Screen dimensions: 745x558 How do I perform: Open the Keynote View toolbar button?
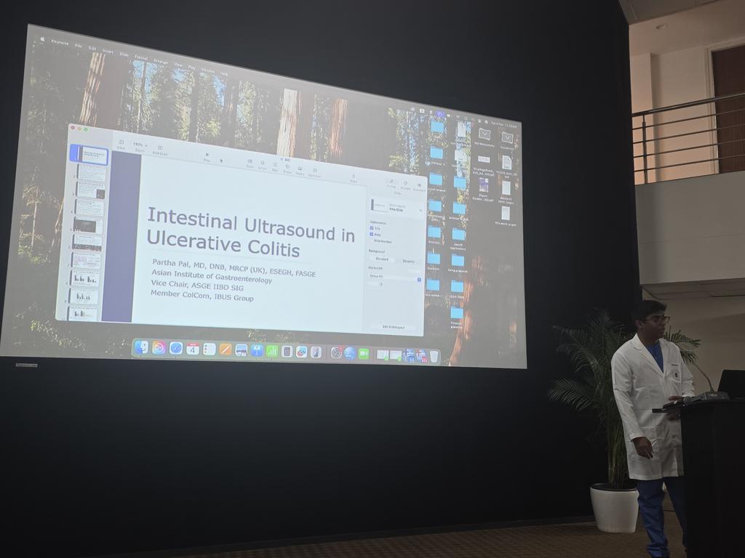point(121,145)
